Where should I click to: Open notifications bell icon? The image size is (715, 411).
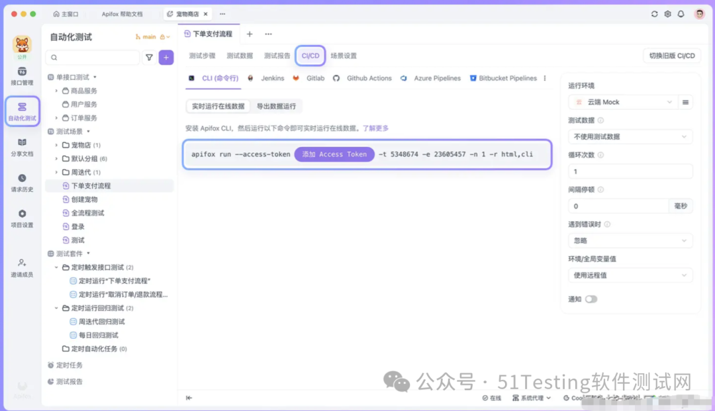[681, 14]
